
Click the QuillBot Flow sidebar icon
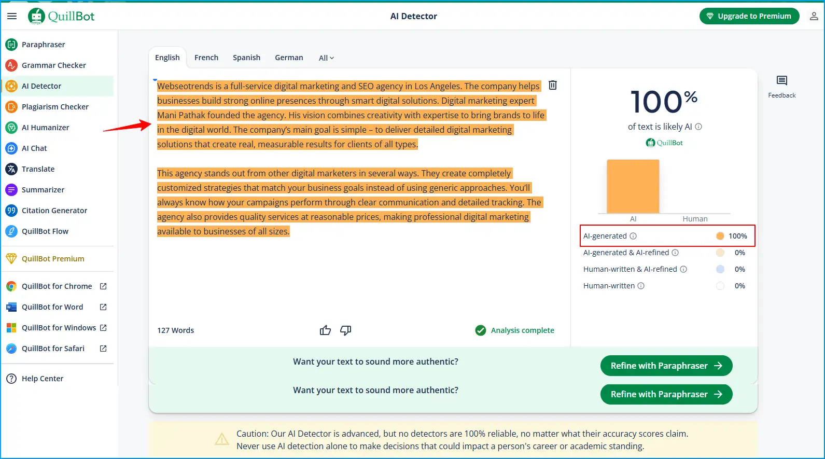[x=11, y=231]
